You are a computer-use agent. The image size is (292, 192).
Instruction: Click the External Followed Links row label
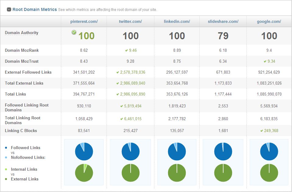(x=28, y=72)
